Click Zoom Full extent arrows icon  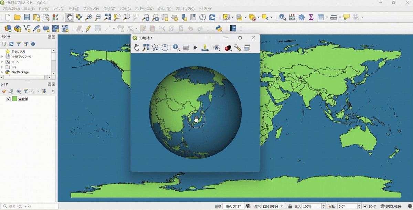click(x=108, y=17)
